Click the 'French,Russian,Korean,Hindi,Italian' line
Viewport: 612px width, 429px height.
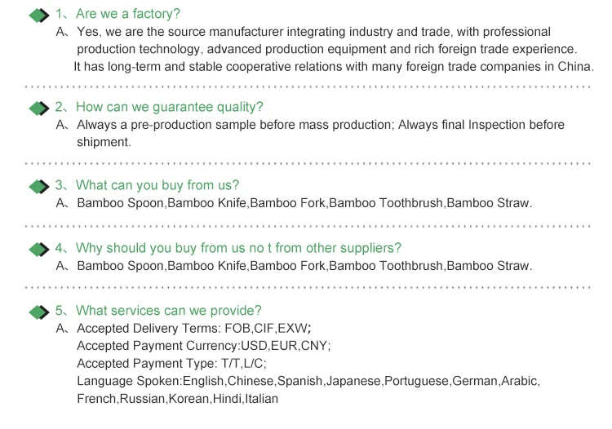tap(178, 399)
